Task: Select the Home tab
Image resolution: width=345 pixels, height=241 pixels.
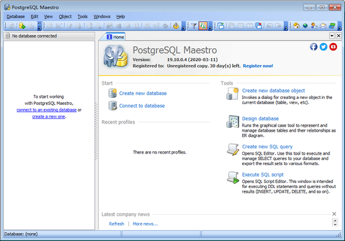Action: 115,36
